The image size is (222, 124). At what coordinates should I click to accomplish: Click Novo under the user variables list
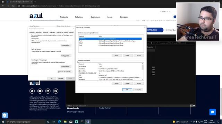(x=117, y=55)
